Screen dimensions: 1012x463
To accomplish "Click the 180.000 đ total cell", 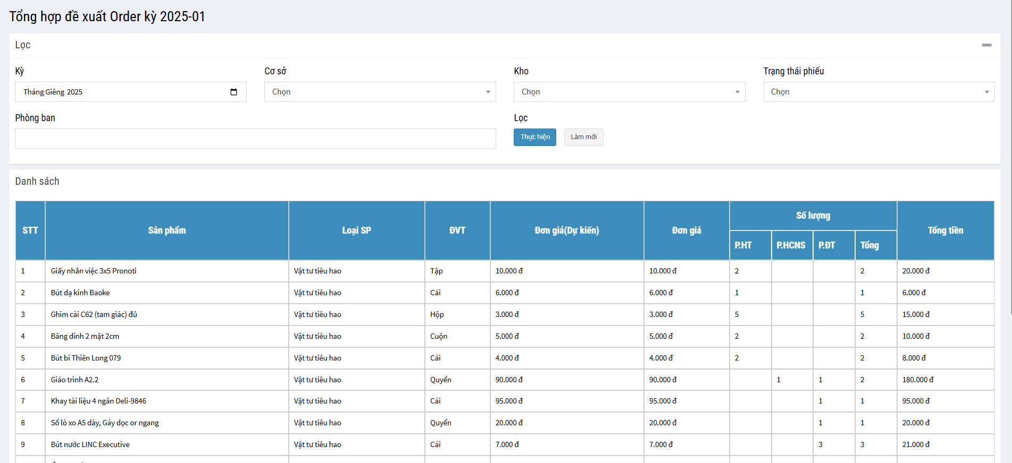I will (x=917, y=380).
